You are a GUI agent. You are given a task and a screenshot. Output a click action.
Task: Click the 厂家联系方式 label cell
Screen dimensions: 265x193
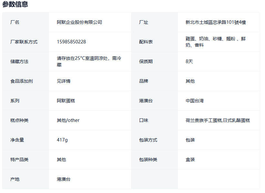24,42
